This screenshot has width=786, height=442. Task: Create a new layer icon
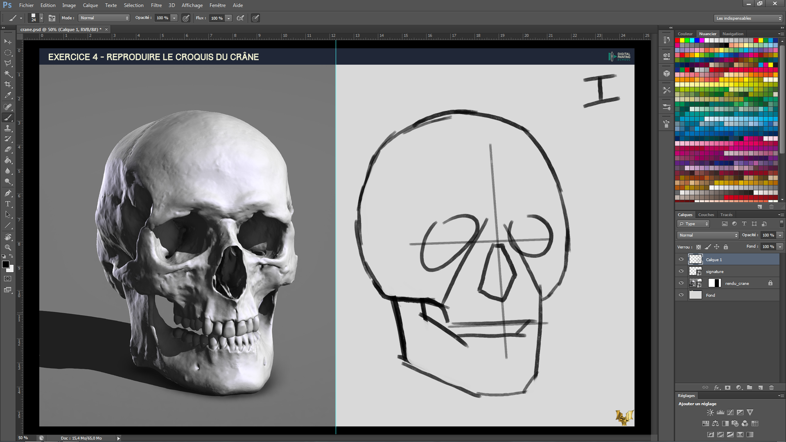(x=760, y=388)
